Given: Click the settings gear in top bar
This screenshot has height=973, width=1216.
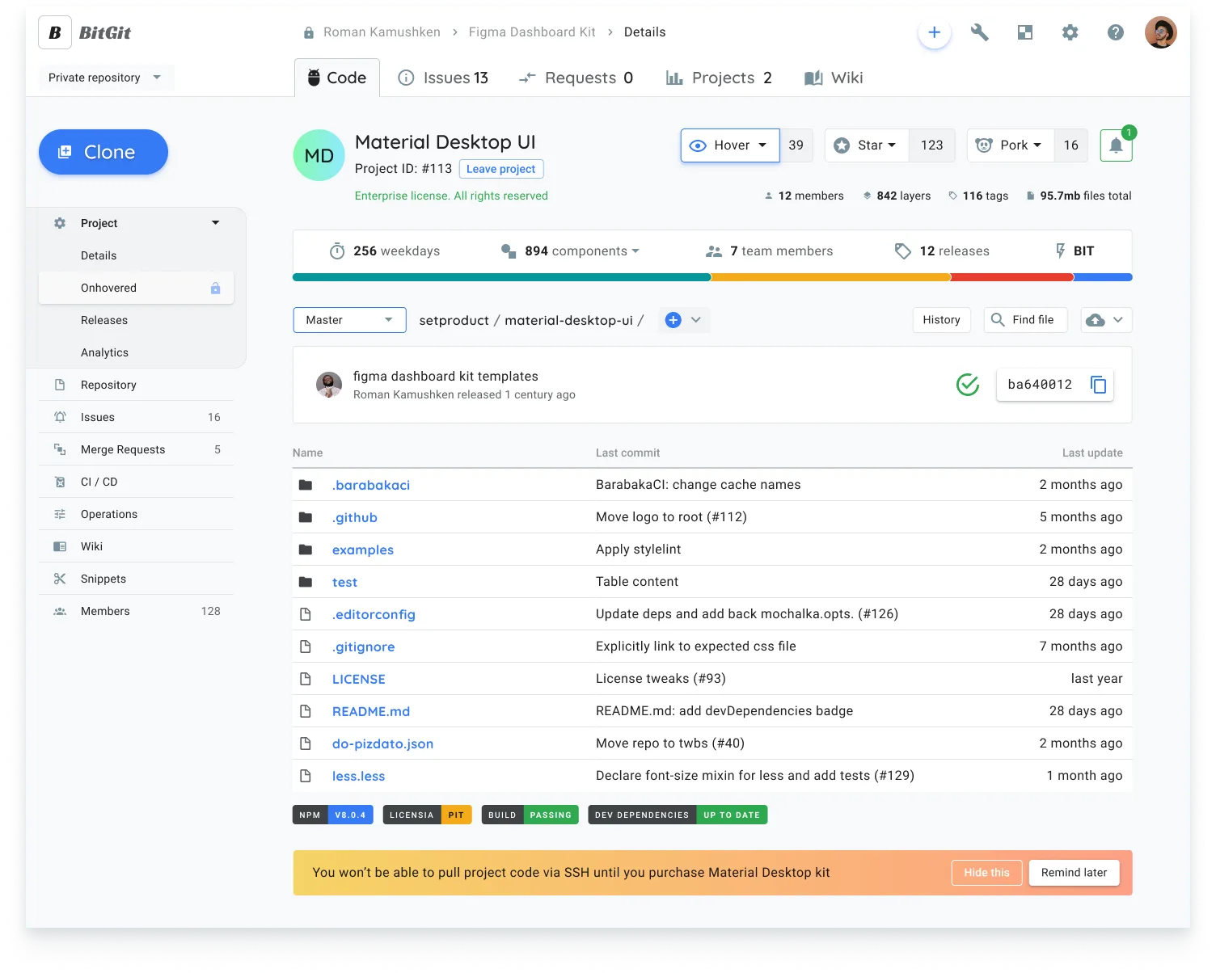Looking at the screenshot, I should [1070, 32].
